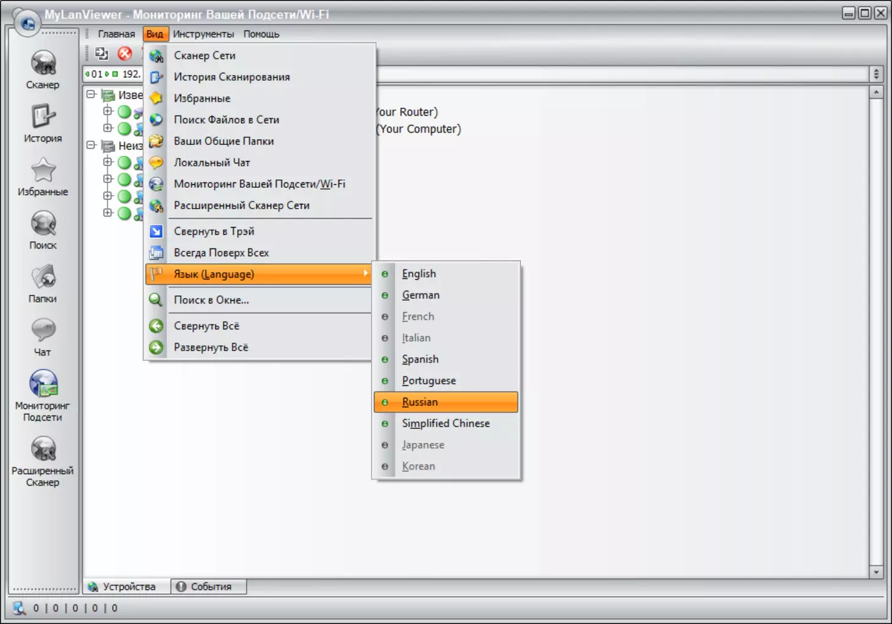Screen dimensions: 892x624
Task: Switch language to Portuguese
Action: (446, 381)
